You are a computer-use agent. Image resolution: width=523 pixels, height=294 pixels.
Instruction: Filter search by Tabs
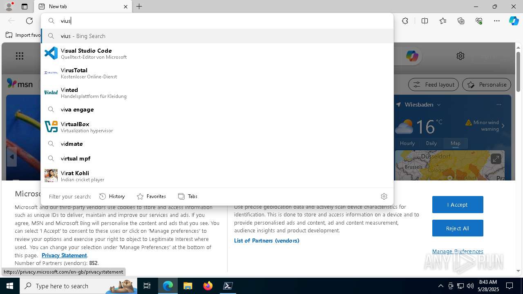click(x=188, y=196)
